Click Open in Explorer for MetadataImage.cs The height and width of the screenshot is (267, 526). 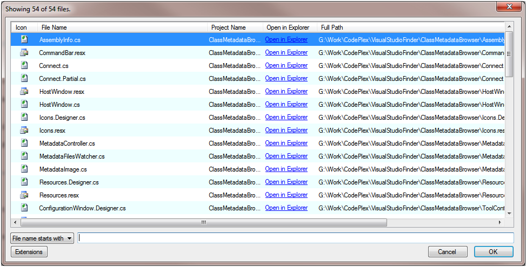(286, 169)
